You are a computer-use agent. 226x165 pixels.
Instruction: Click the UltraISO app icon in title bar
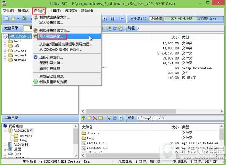point(4,3)
